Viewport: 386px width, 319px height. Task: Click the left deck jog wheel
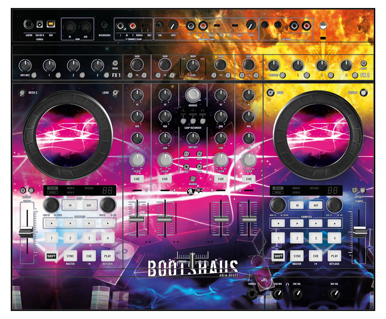coord(68,136)
